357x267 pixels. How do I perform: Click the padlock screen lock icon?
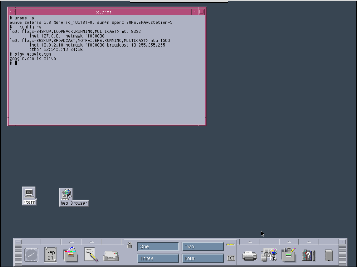pyautogui.click(x=130, y=245)
